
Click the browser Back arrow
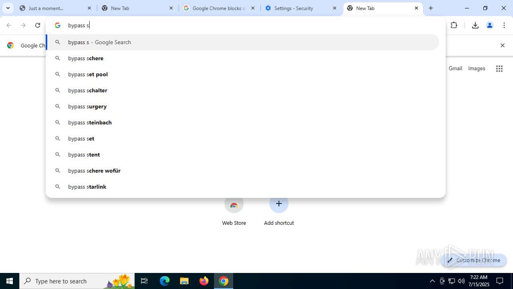click(9, 25)
